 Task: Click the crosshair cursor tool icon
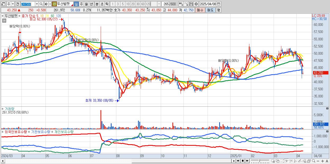click(x=287, y=161)
